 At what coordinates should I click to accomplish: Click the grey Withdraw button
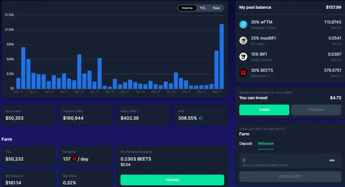[x=316, y=110]
